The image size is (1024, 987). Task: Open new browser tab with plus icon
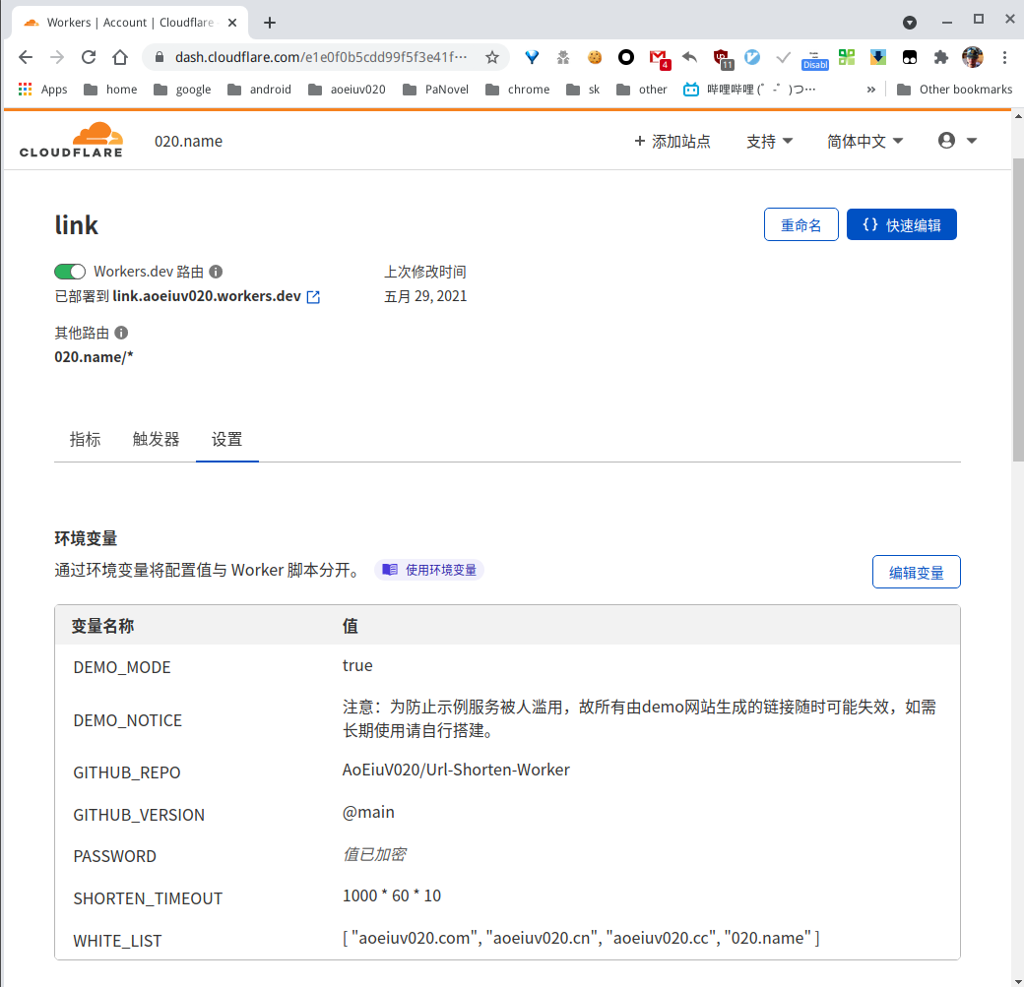270,23
